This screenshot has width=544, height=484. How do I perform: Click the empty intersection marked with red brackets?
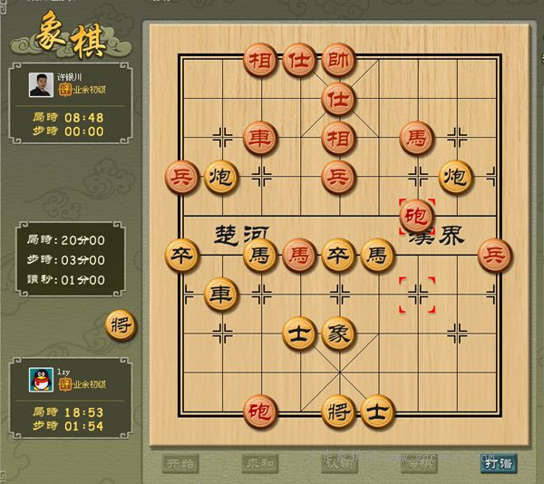click(x=417, y=295)
